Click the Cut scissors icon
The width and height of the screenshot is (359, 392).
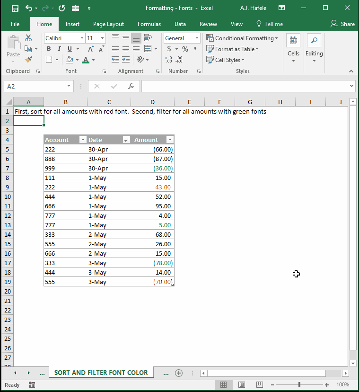[28, 38]
